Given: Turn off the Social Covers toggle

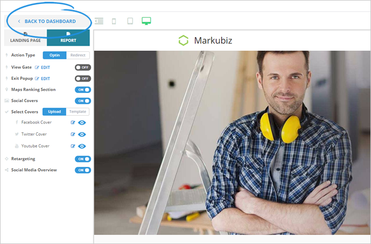Looking at the screenshot, I should (x=83, y=101).
